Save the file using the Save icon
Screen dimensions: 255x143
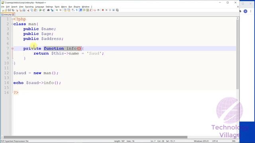[x=9, y=10]
